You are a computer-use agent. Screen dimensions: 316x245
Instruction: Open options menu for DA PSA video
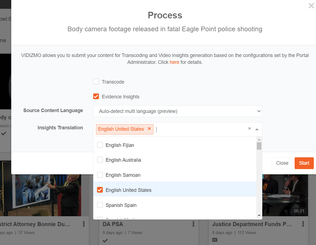pyautogui.click(x=193, y=224)
